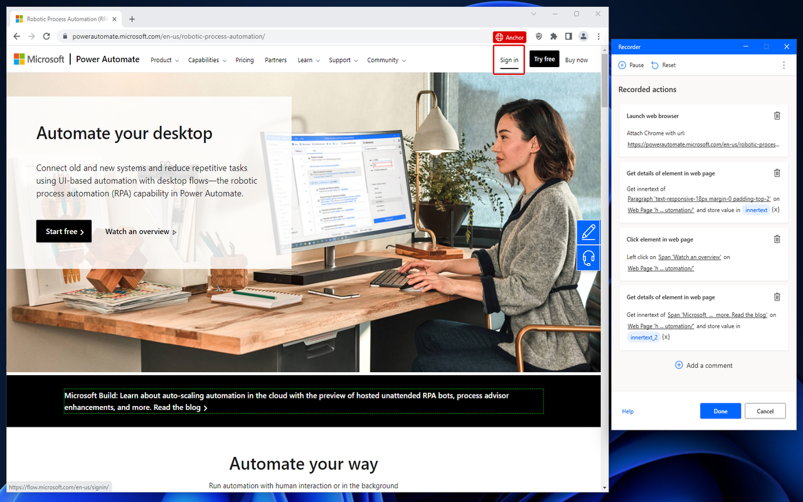Viewport: 803px width, 502px height.
Task: Reload the Power Automate page
Action: pos(45,36)
